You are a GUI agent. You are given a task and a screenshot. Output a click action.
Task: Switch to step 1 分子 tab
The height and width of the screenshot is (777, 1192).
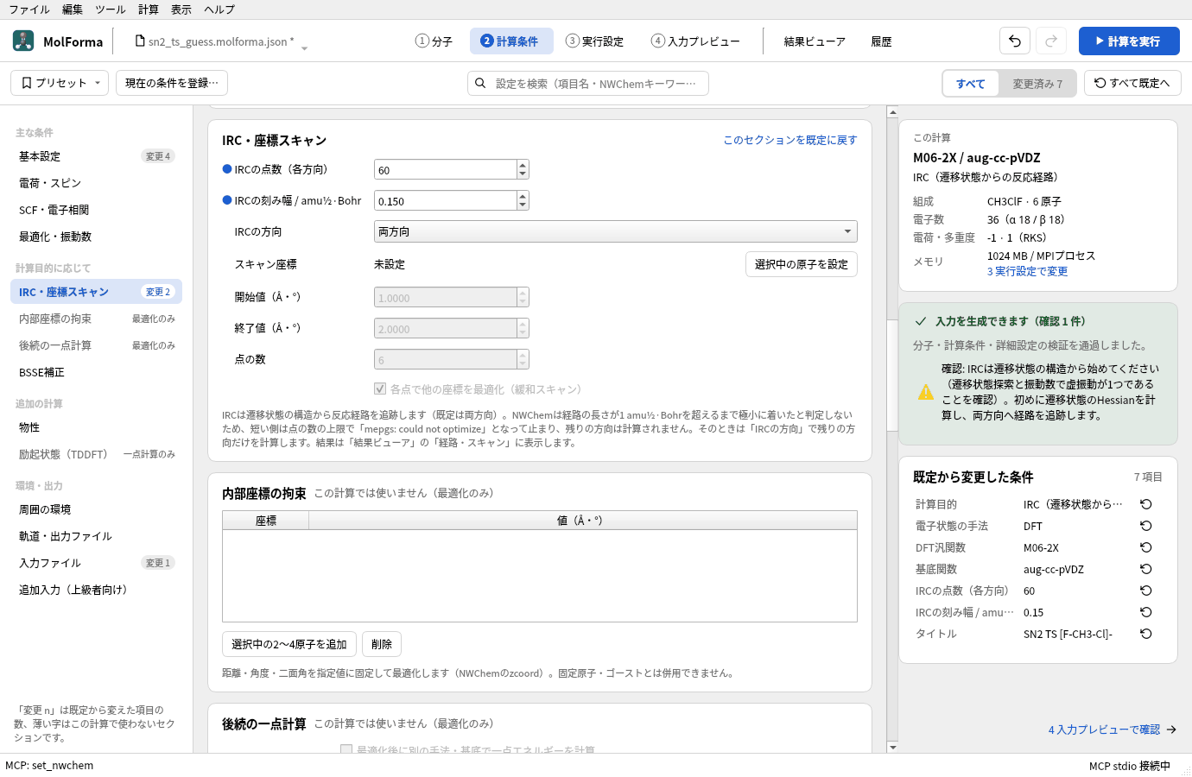point(434,41)
